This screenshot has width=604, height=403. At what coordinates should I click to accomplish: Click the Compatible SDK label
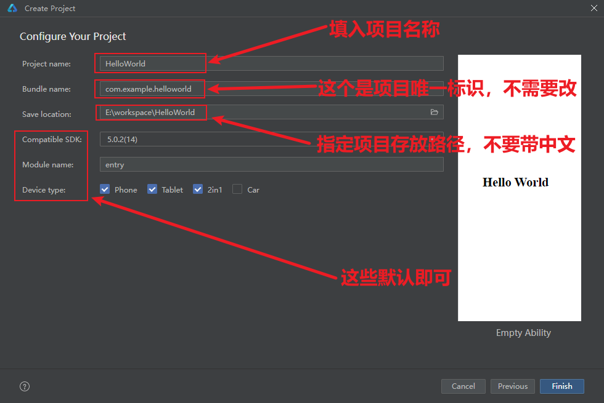click(x=52, y=139)
